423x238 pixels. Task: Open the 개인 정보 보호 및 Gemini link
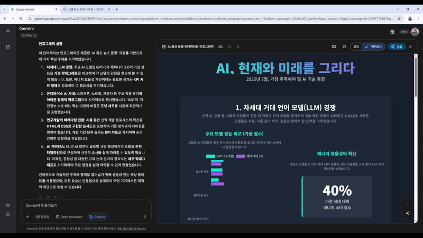pos(131,228)
